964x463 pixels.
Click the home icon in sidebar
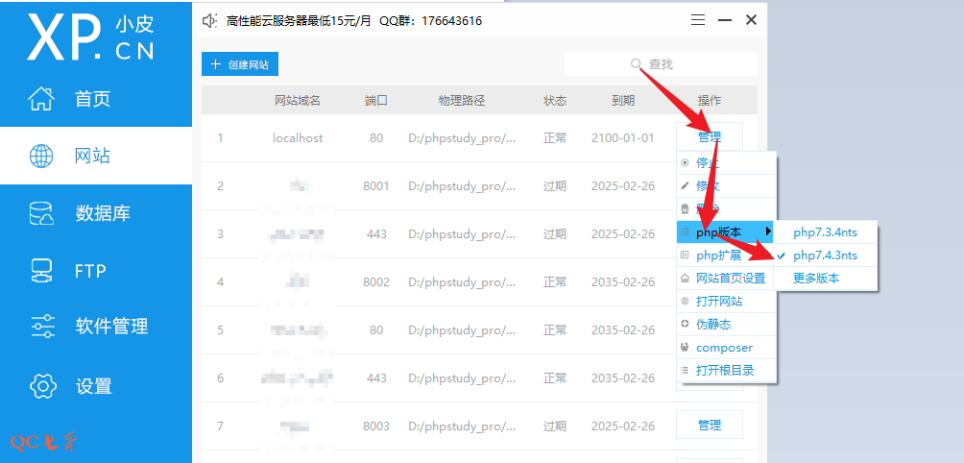42,98
